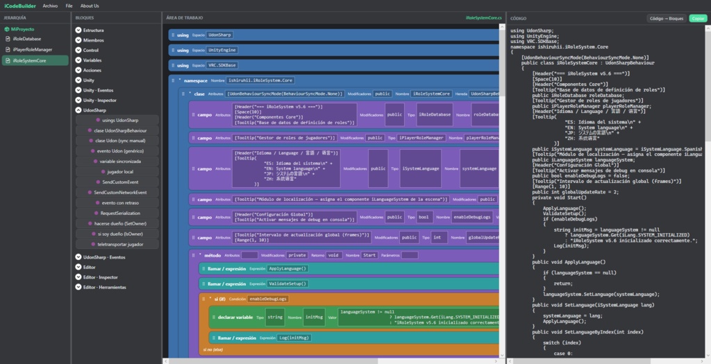Click the iRoleSystemCore.cs file label
The image size is (711, 364).
click(483, 18)
